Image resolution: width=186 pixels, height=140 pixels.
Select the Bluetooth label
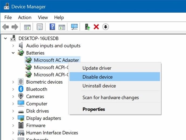tap(37, 89)
